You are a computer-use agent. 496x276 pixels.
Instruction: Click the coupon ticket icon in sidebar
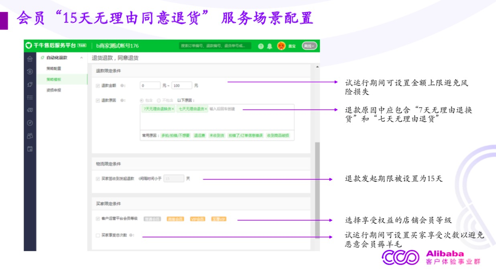click(30, 110)
